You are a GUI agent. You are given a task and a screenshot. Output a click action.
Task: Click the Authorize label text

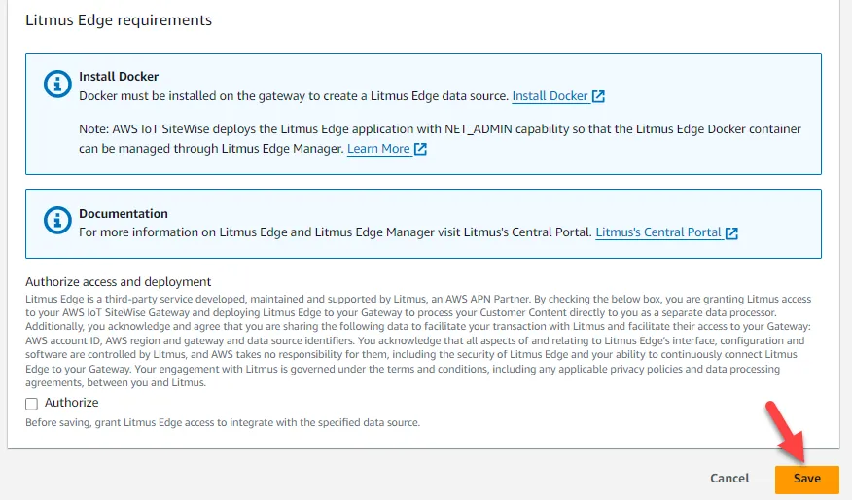[x=72, y=403]
